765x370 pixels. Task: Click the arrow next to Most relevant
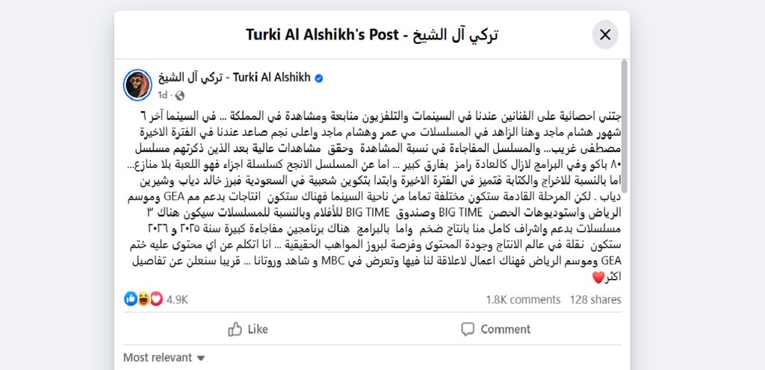[200, 358]
